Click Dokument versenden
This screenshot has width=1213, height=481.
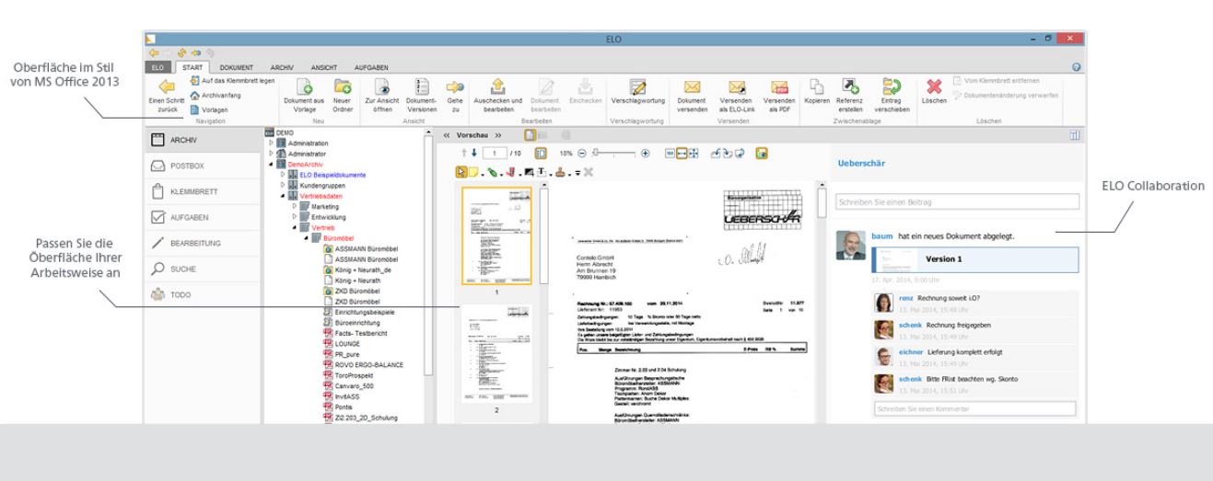tap(691, 96)
